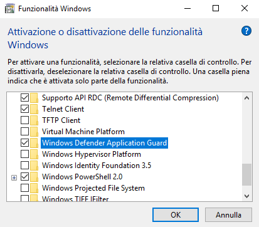259x227 pixels.
Task: Click folder icon next to TFTP Client
Action: (34, 120)
